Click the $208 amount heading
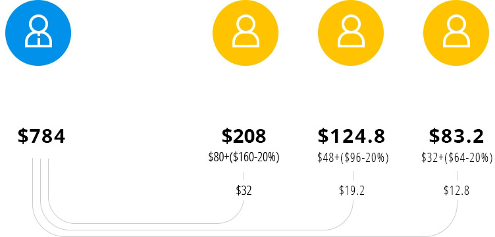This screenshot has width=495, height=237. (x=244, y=136)
